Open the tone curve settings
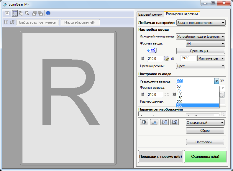Screen dimensions: 233x171 [x=165, y=122]
